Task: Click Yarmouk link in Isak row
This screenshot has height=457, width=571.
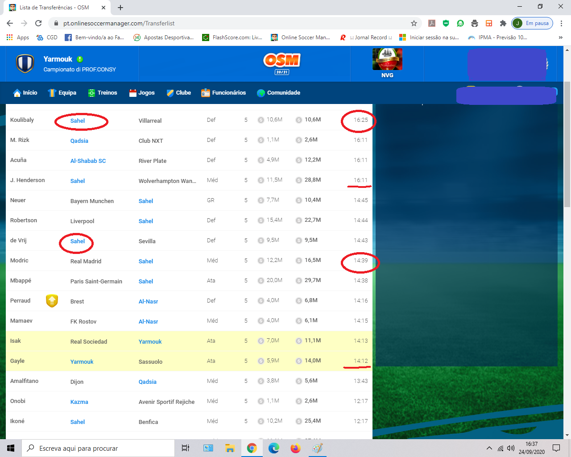Action: (150, 342)
